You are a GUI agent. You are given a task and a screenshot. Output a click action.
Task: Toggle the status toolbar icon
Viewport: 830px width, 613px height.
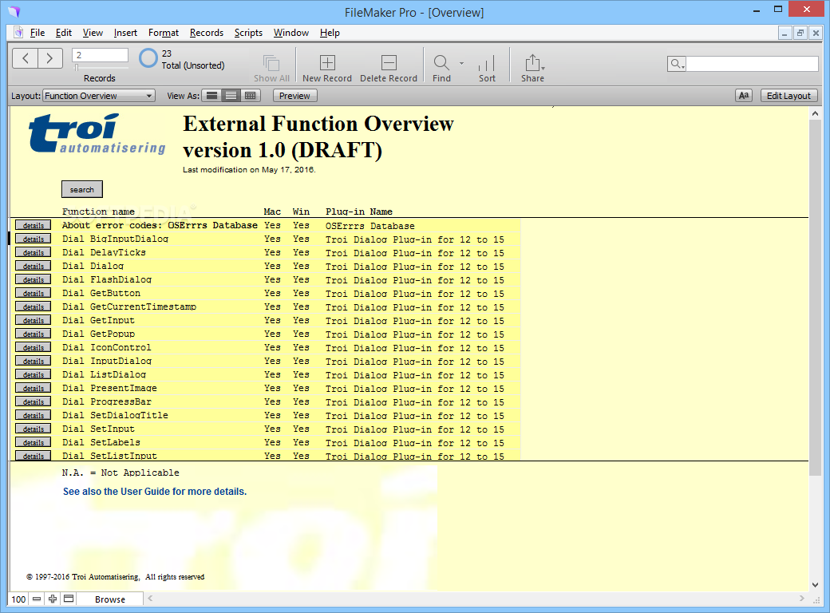69,599
